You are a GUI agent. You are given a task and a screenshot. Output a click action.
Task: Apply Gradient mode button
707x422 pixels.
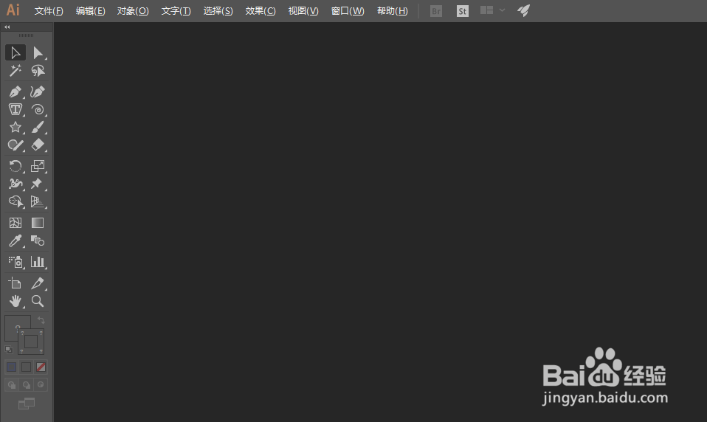point(26,367)
